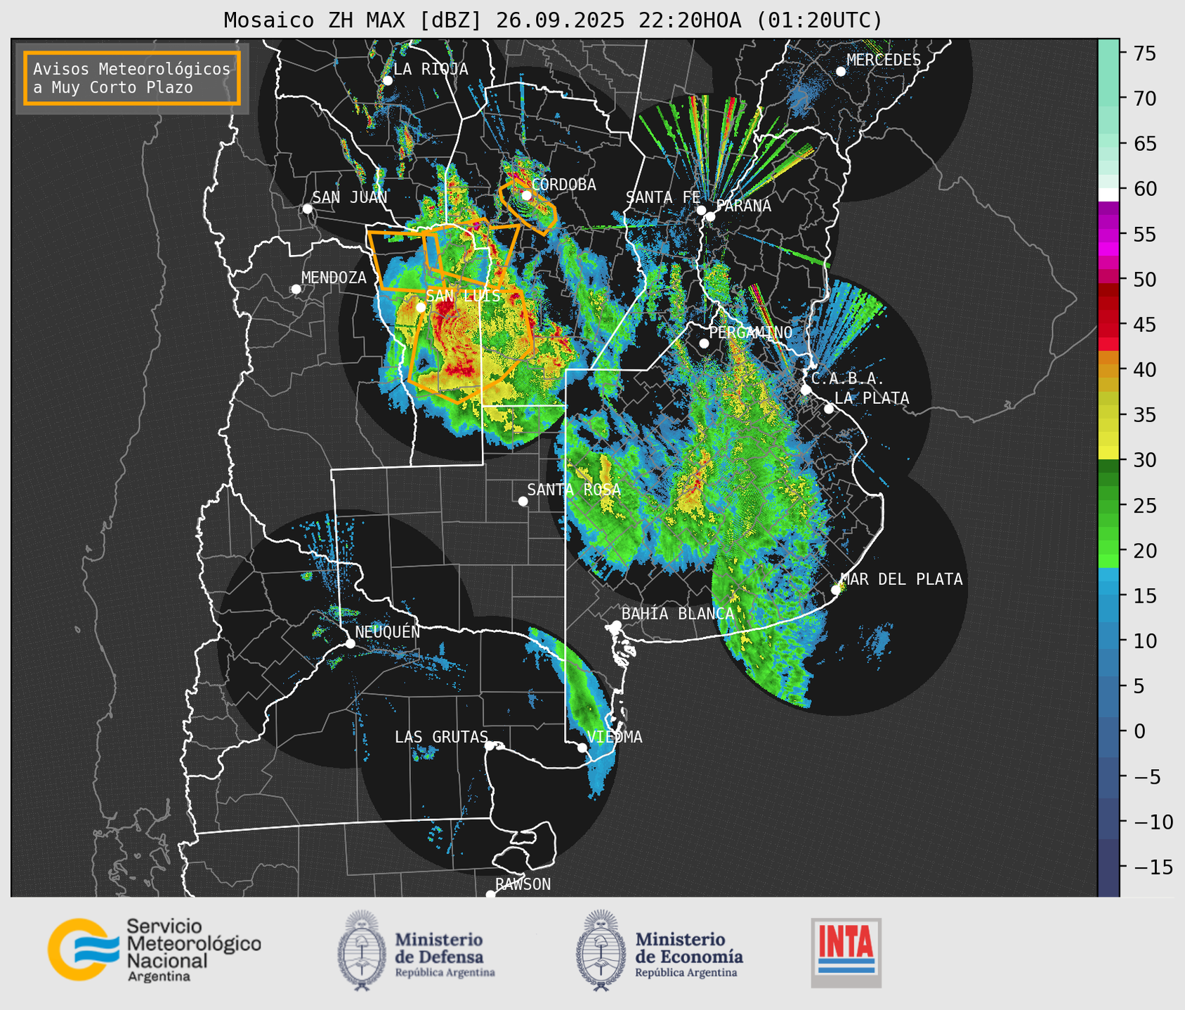Click the Viedma city marker dot
1185x1010 pixels.
tap(582, 747)
